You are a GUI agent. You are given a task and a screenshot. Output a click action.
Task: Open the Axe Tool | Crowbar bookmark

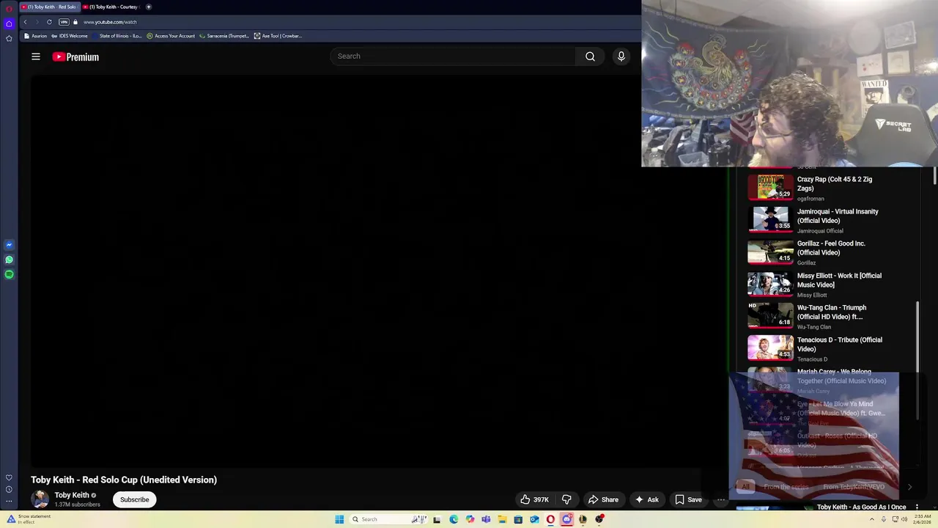pos(278,36)
